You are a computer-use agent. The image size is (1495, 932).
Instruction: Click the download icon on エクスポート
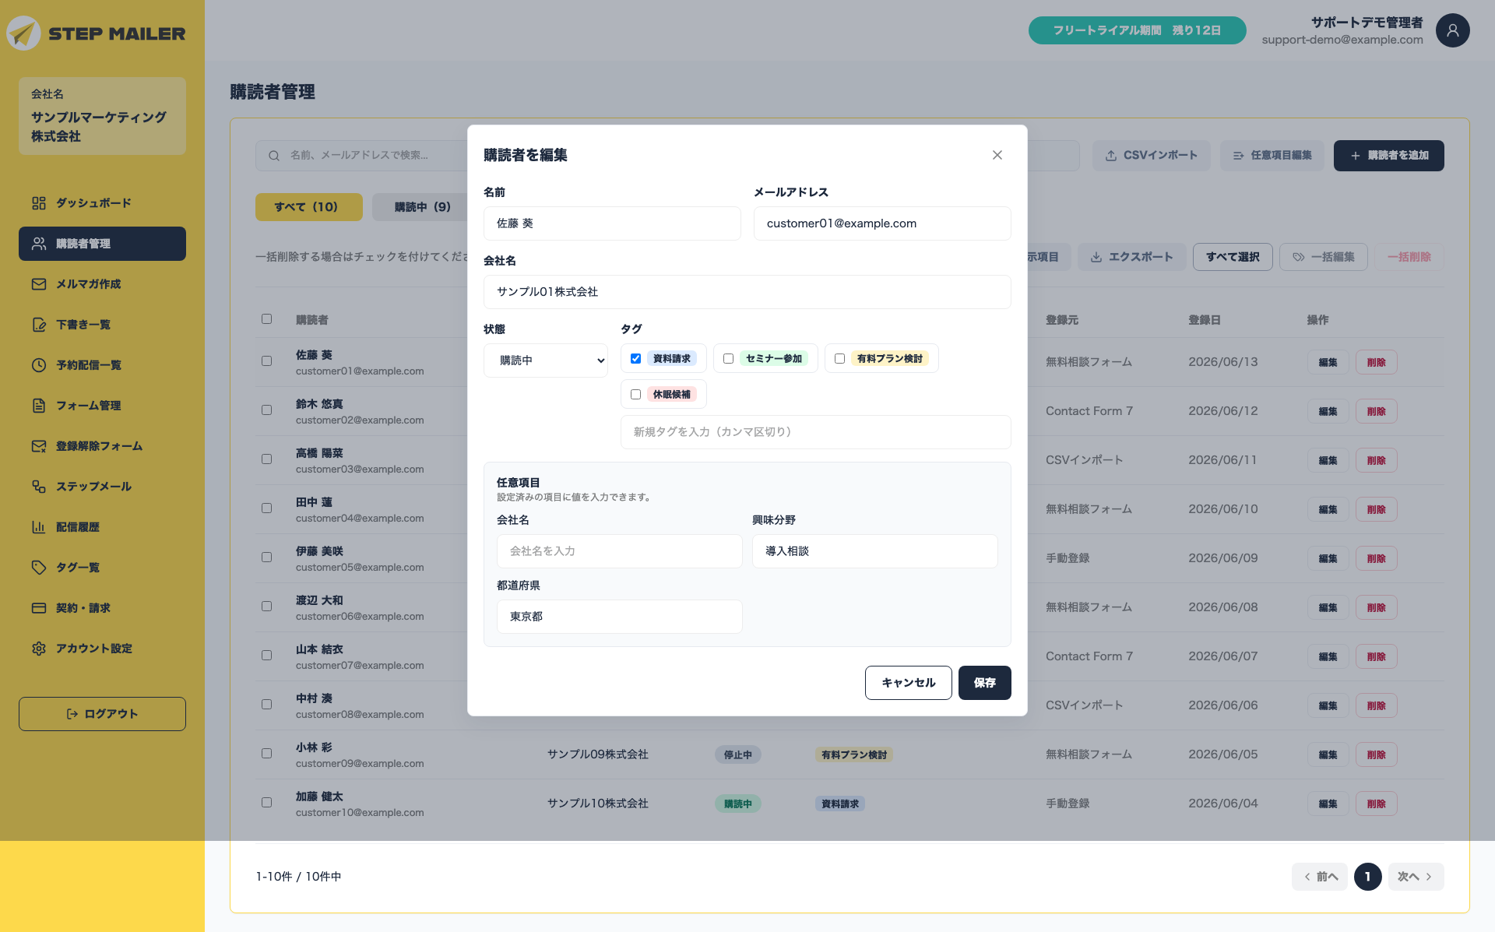tap(1096, 257)
